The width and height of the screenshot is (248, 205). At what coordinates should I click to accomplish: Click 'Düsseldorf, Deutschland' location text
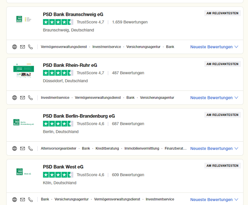point(65,81)
